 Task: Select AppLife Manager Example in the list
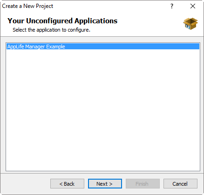coord(103,47)
